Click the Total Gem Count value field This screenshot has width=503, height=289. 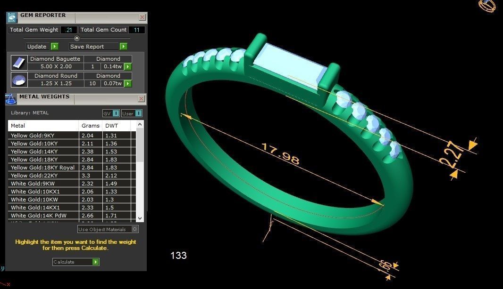(x=137, y=30)
